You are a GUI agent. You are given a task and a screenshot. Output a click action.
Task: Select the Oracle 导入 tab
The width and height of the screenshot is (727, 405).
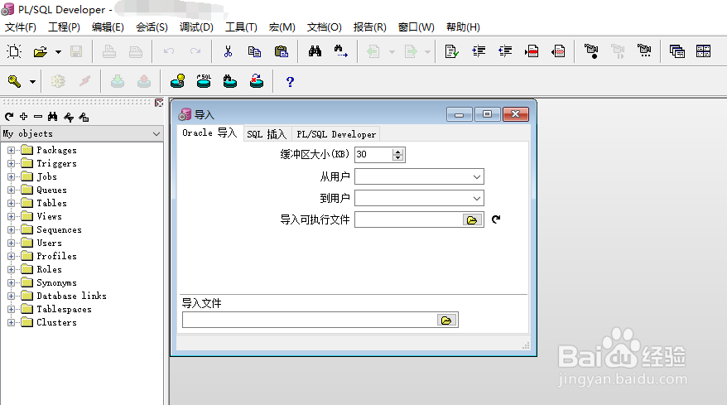(x=210, y=133)
